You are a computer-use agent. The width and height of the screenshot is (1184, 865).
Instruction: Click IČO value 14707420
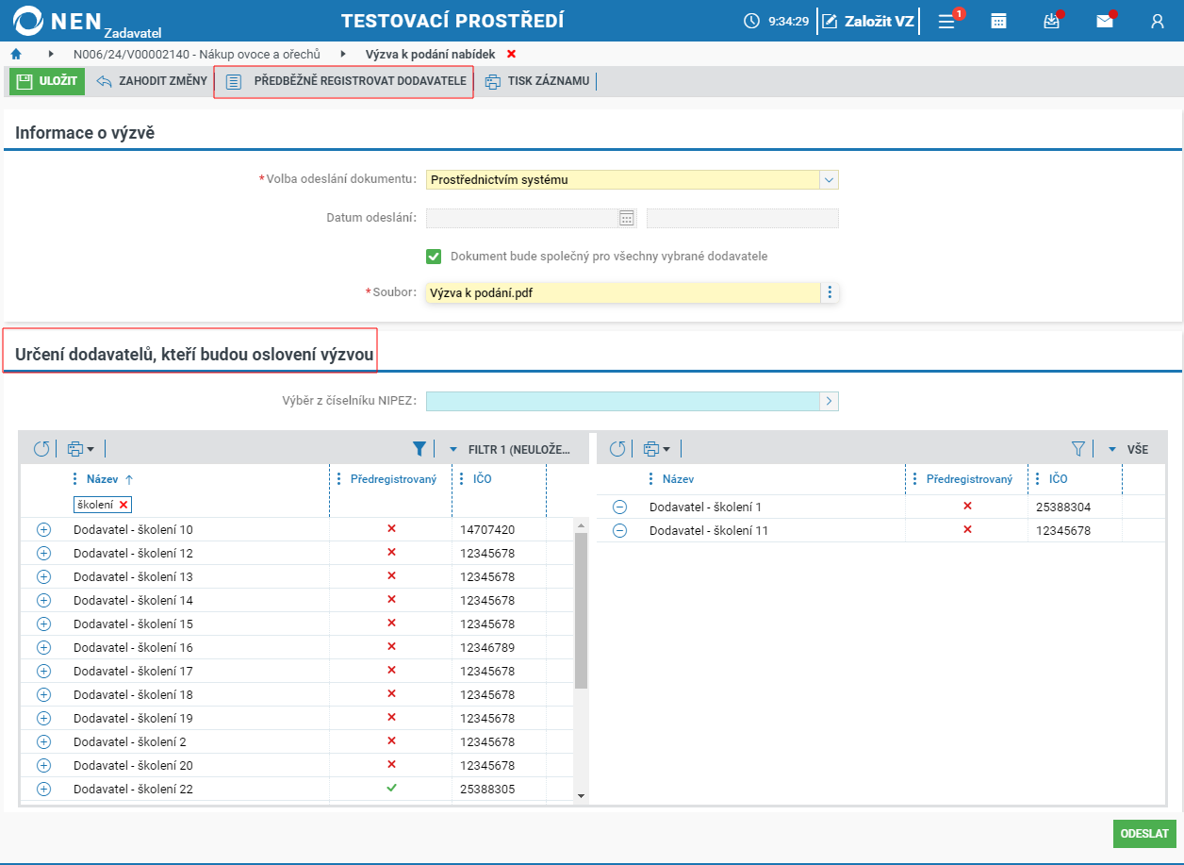[487, 529]
